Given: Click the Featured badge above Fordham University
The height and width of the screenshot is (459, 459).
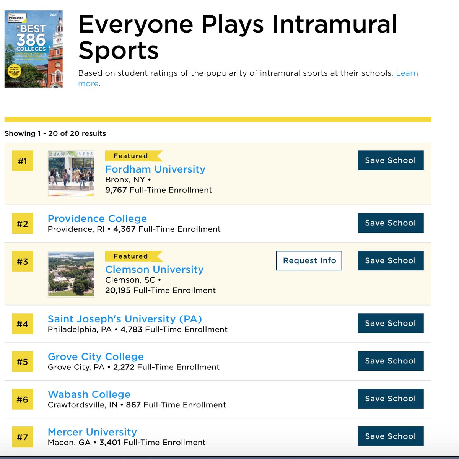Looking at the screenshot, I should click(134, 156).
